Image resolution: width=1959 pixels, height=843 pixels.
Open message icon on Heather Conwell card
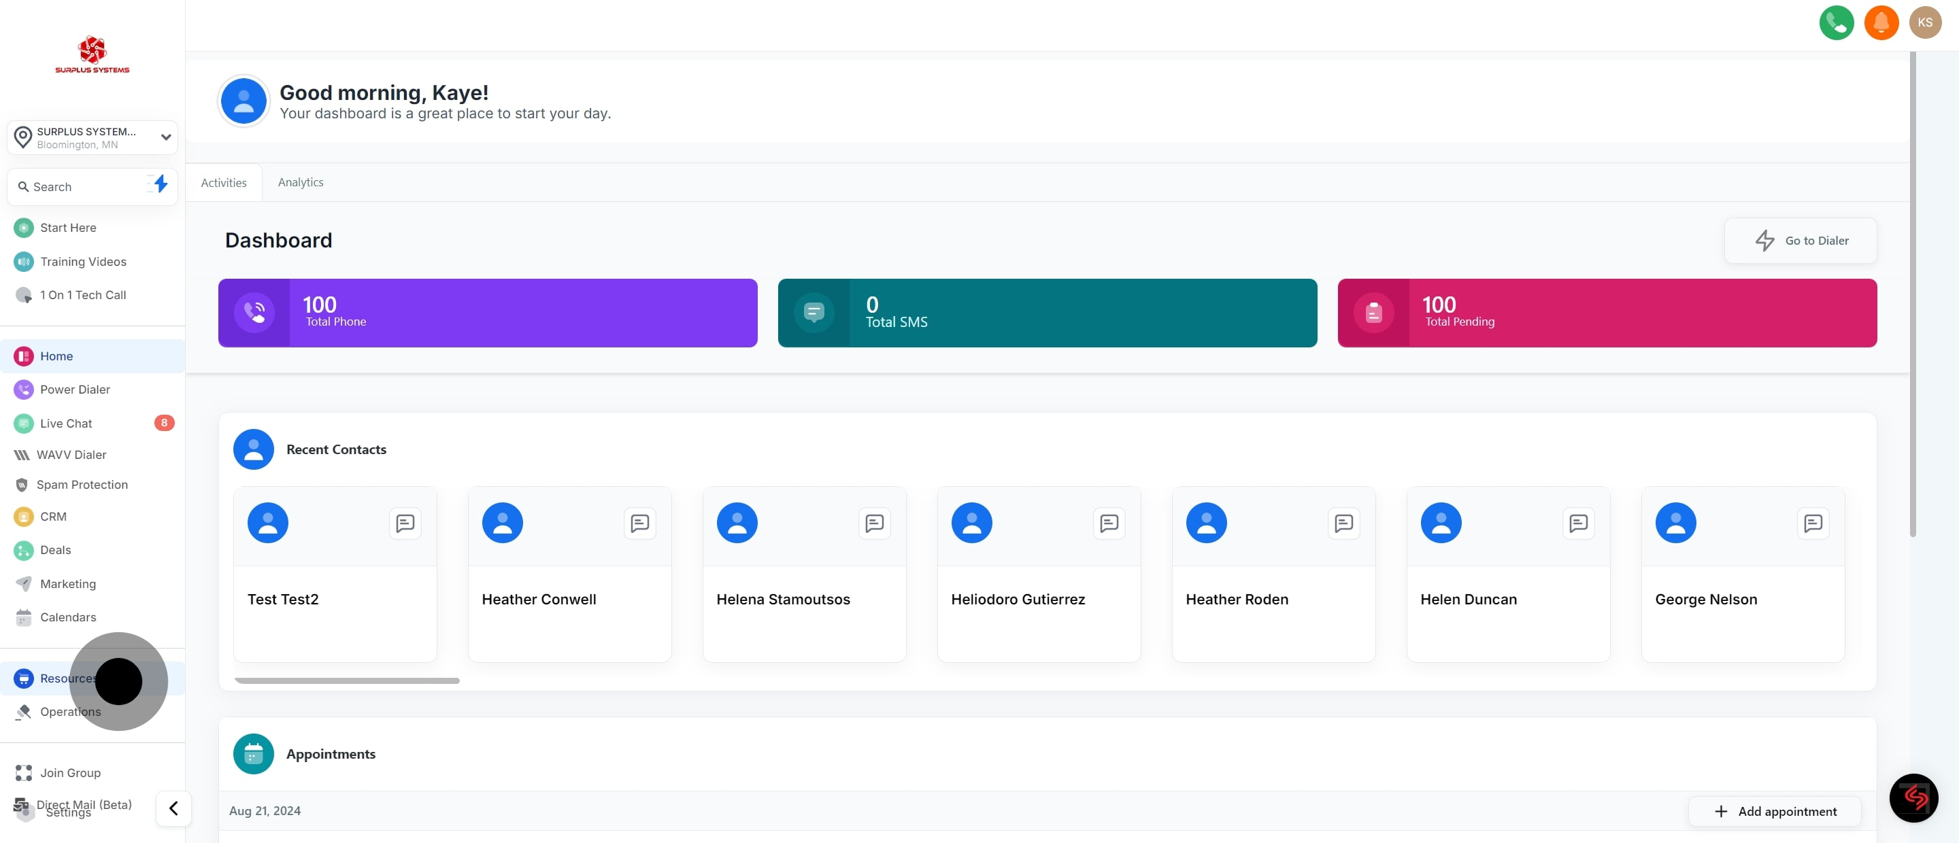pyautogui.click(x=639, y=523)
